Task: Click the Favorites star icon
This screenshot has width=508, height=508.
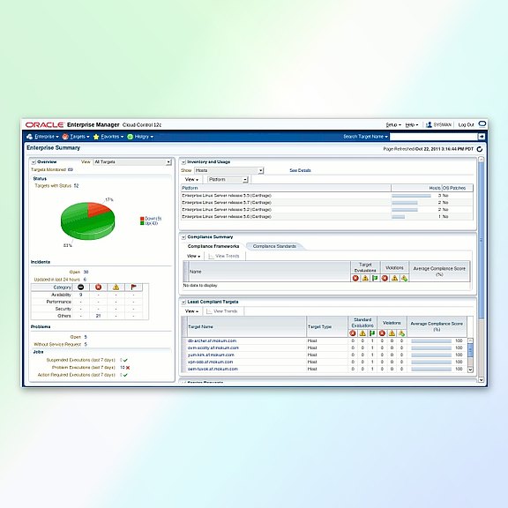Action: [x=96, y=137]
